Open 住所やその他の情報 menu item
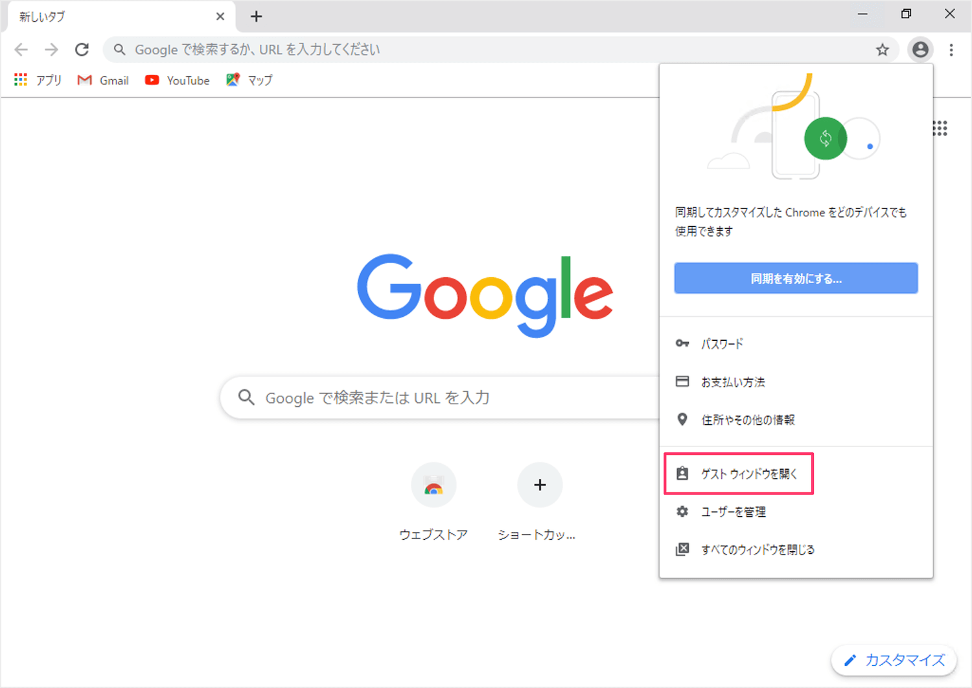972x688 pixels. click(796, 420)
